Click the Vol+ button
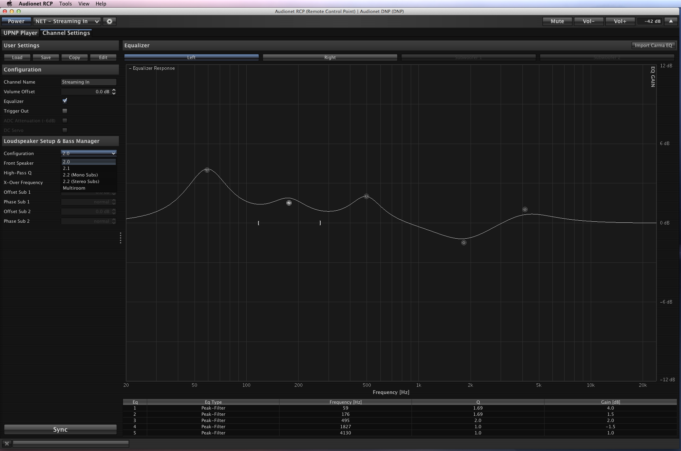 [x=620, y=21]
